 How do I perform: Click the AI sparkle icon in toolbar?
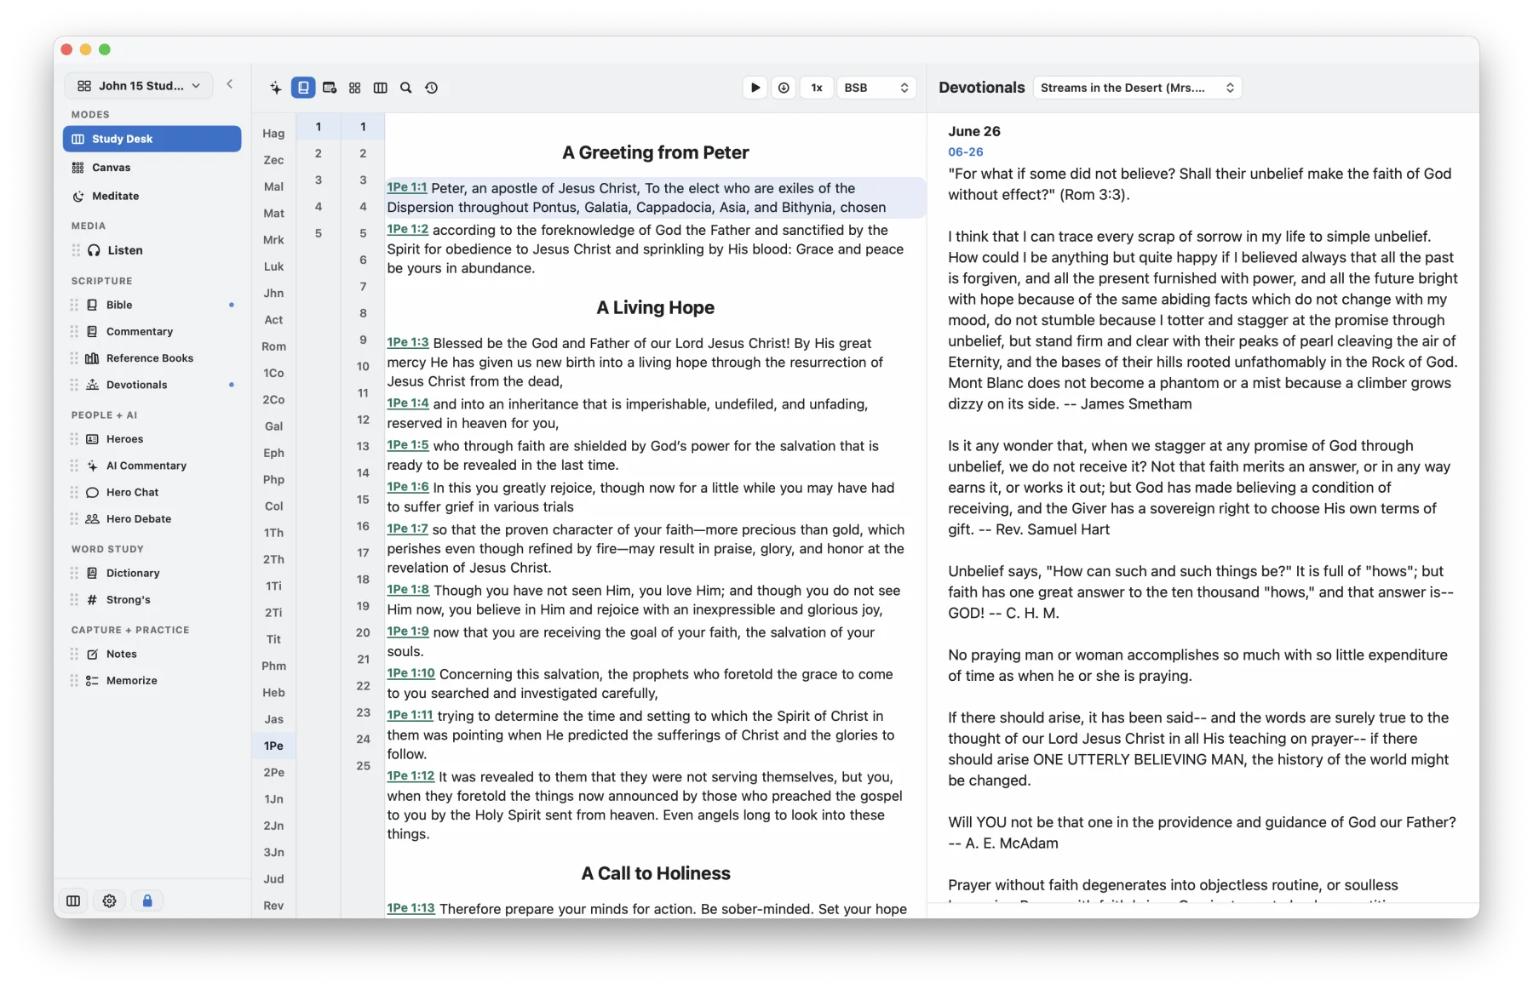[x=276, y=88]
